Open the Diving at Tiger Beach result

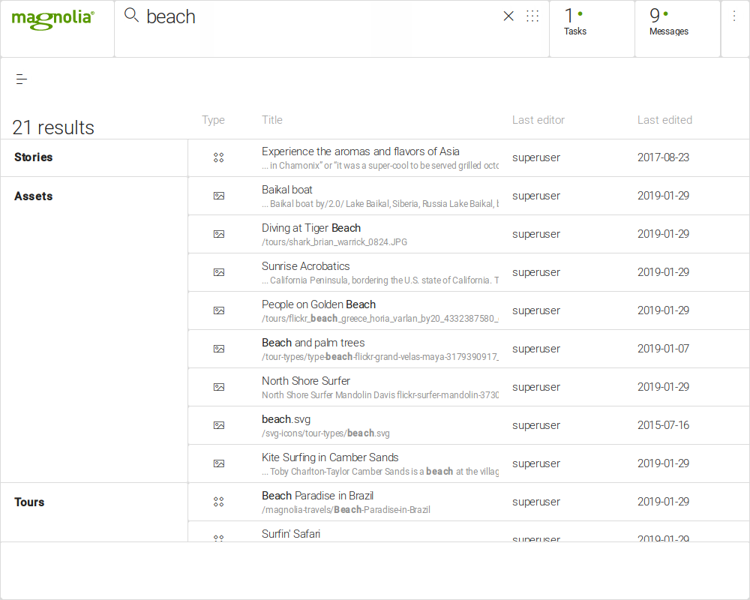click(311, 228)
